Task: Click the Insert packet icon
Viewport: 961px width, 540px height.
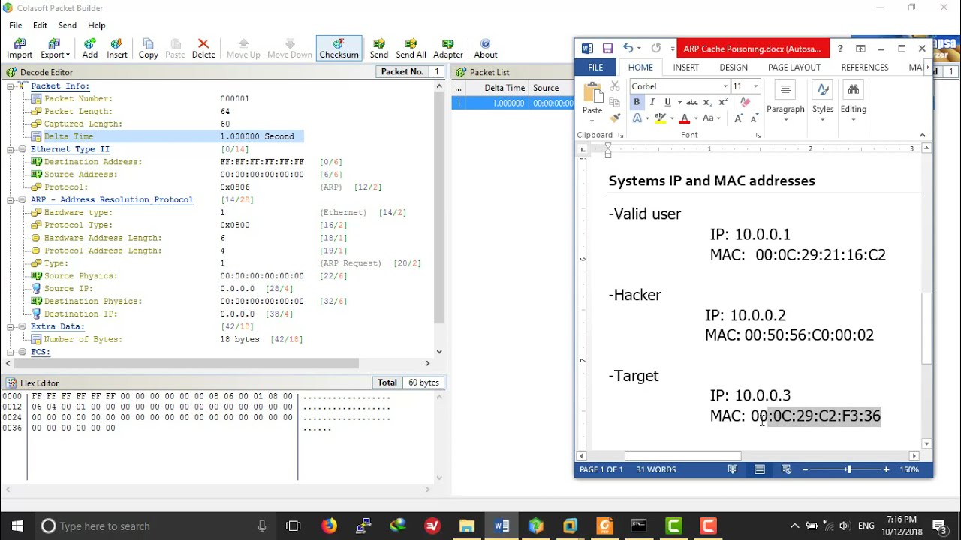Action: [117, 49]
